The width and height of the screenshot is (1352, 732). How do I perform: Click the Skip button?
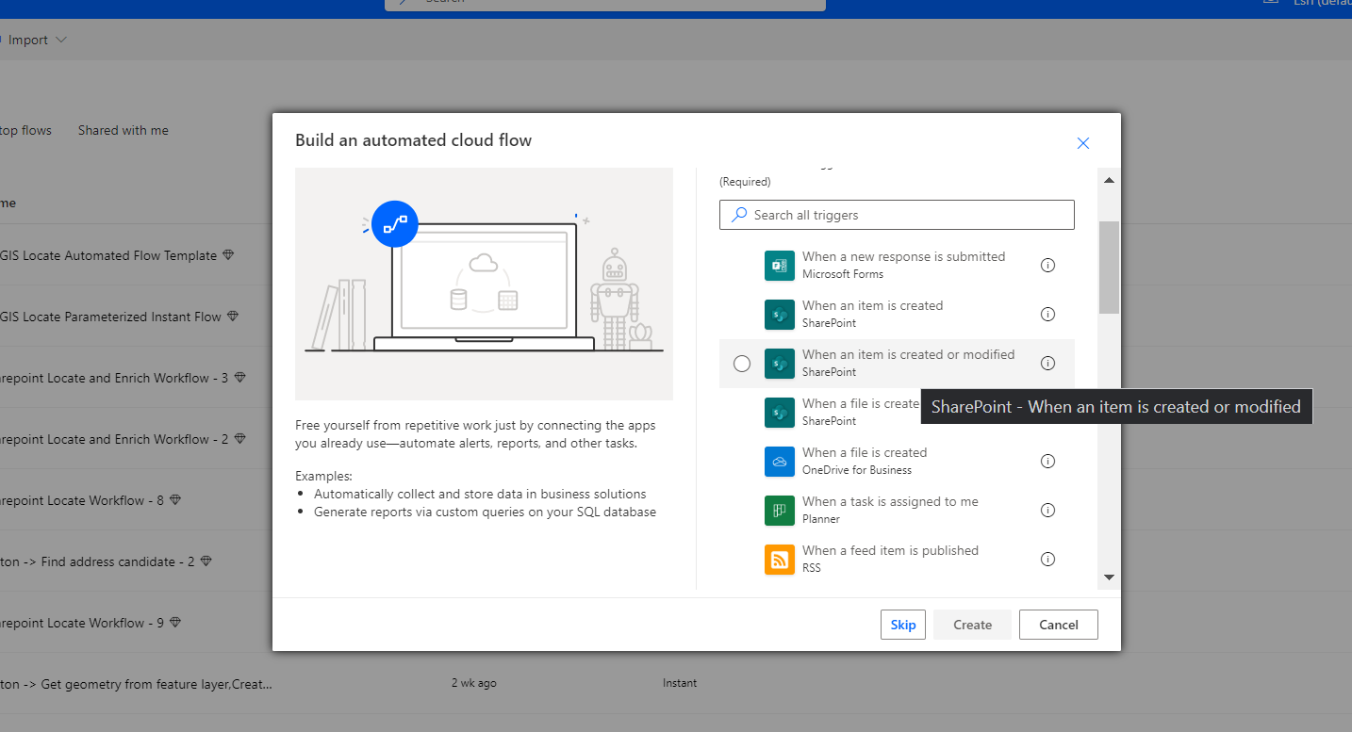coord(902,624)
